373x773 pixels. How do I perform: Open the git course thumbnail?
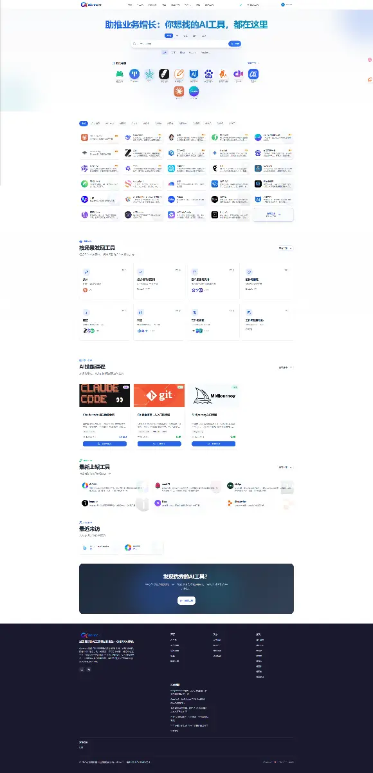pos(159,396)
